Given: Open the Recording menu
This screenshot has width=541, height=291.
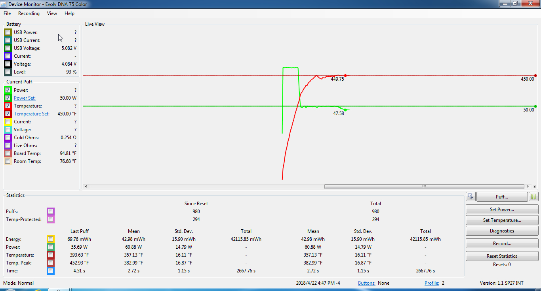Looking at the screenshot, I should coord(29,13).
